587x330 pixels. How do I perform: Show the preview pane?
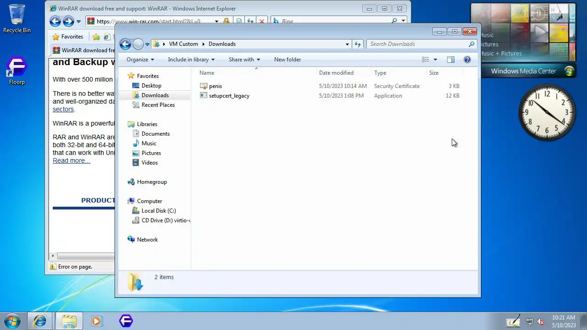coord(451,60)
